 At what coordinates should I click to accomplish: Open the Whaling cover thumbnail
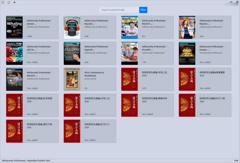pos(14,27)
